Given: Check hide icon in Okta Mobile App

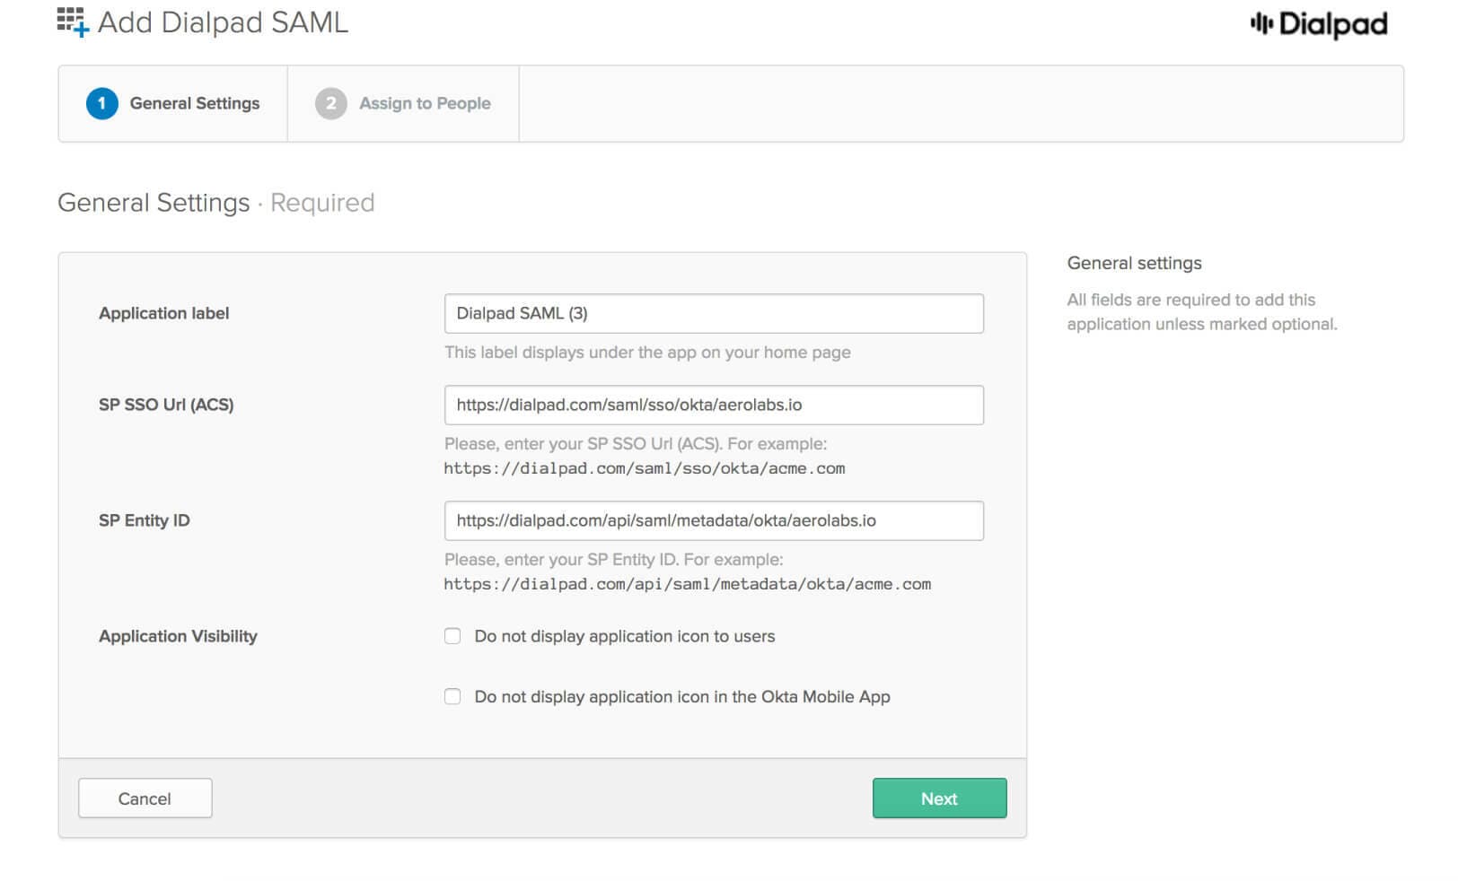Looking at the screenshot, I should pyautogui.click(x=452, y=696).
